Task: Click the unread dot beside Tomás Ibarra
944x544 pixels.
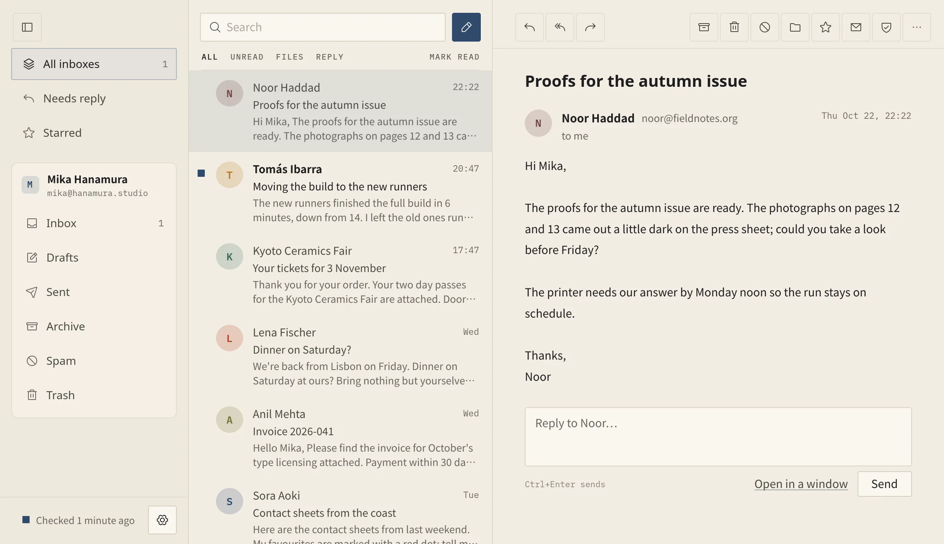Action: pyautogui.click(x=201, y=173)
